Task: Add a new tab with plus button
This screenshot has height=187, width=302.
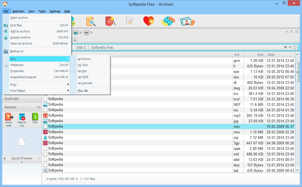Action: click(75, 40)
